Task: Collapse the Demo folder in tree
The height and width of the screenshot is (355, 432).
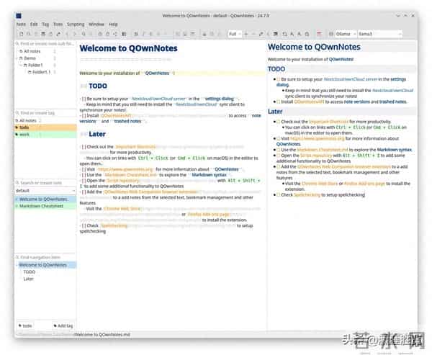Action: (x=20, y=58)
